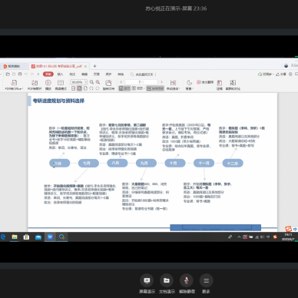Screen dimensions: 298x298
Task: Click the 分享 share button
Action: [x=281, y=74]
